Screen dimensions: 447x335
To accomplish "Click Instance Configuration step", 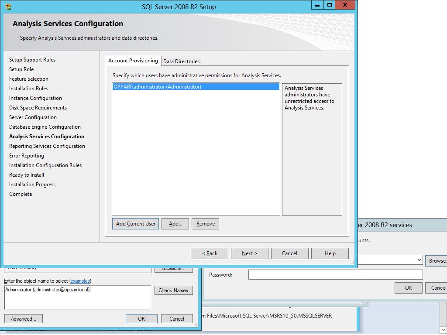I will 35,98.
